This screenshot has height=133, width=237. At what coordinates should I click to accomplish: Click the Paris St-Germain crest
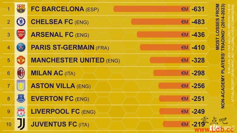[x=21, y=47]
